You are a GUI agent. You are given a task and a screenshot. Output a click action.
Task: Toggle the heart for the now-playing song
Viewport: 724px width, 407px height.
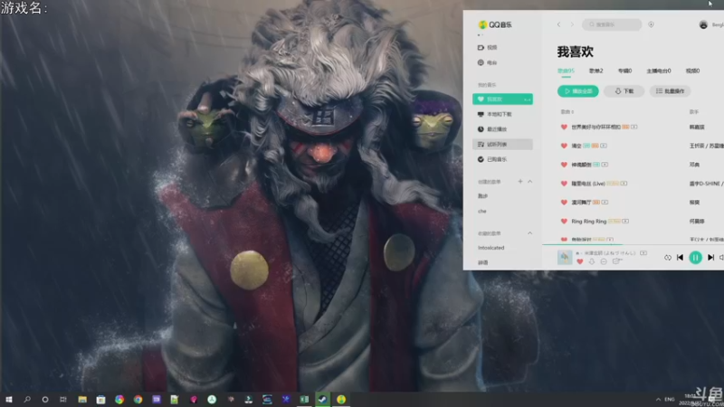[580, 261]
